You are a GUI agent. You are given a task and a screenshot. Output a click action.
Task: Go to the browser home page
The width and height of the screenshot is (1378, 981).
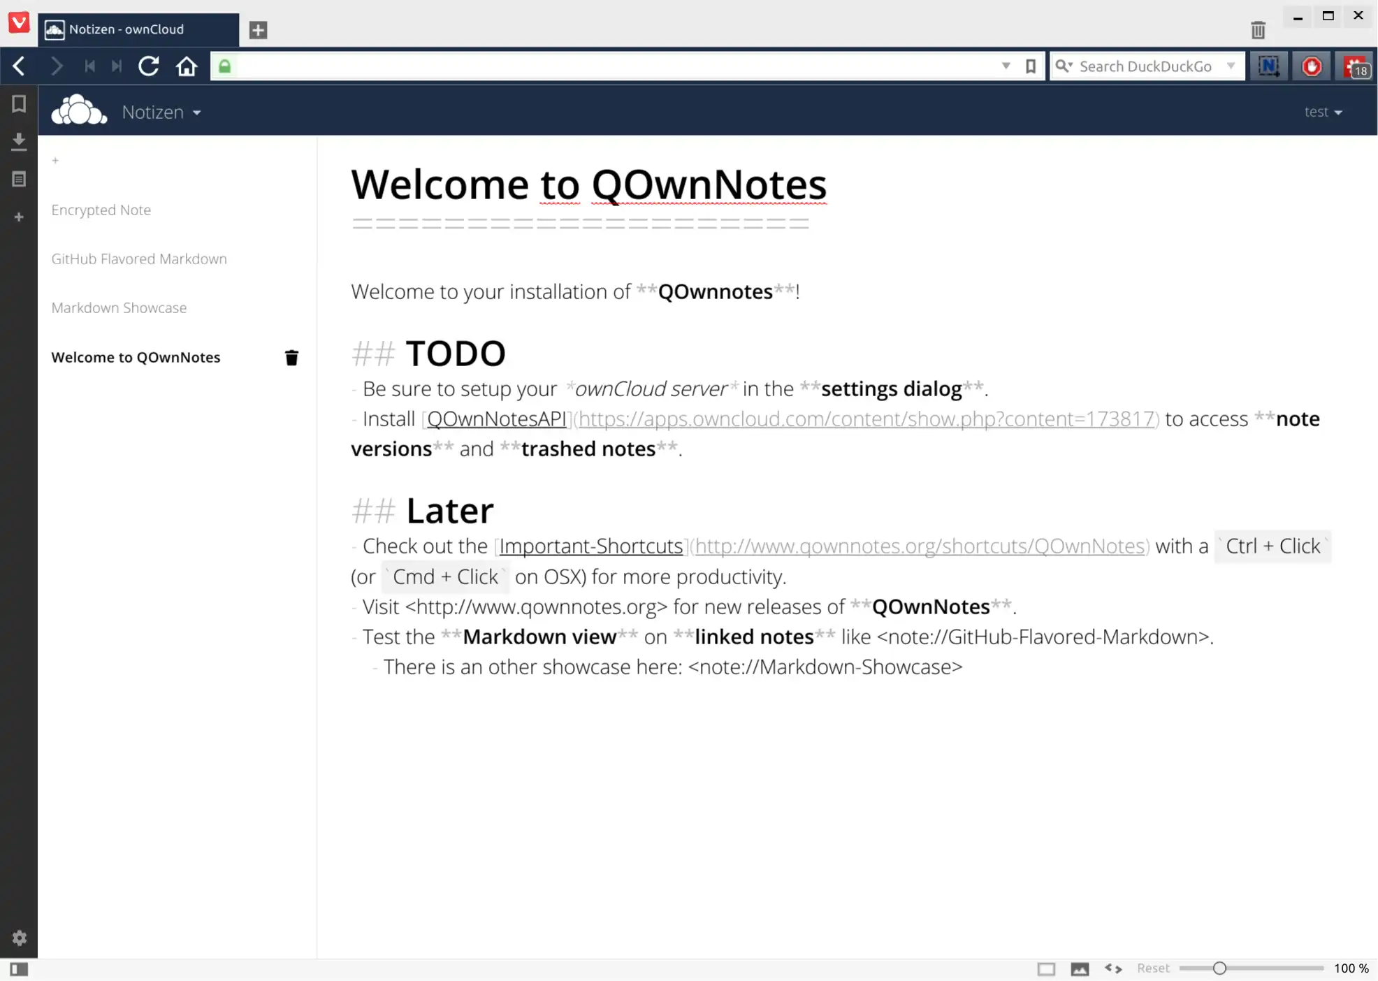tap(187, 66)
